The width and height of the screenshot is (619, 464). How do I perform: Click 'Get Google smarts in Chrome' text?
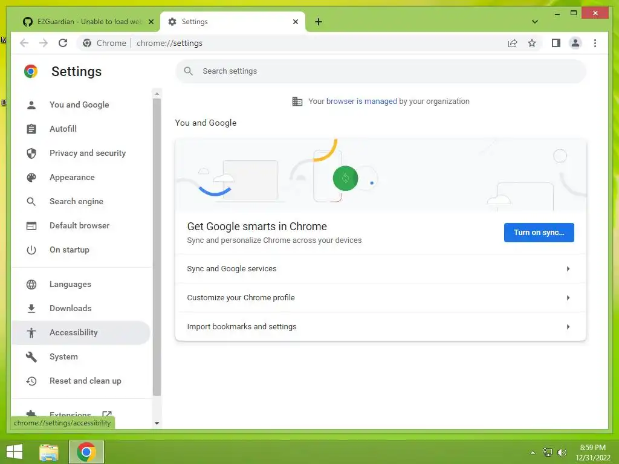click(x=257, y=227)
